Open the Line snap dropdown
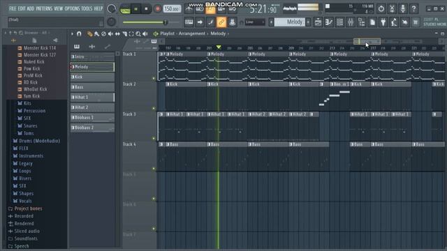The image size is (447, 251). click(x=255, y=22)
